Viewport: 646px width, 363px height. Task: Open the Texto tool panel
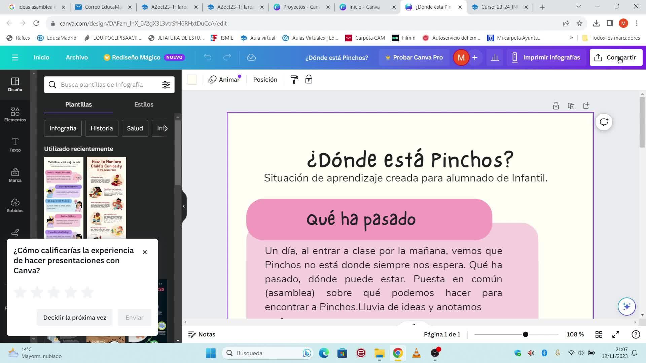[x=15, y=145]
